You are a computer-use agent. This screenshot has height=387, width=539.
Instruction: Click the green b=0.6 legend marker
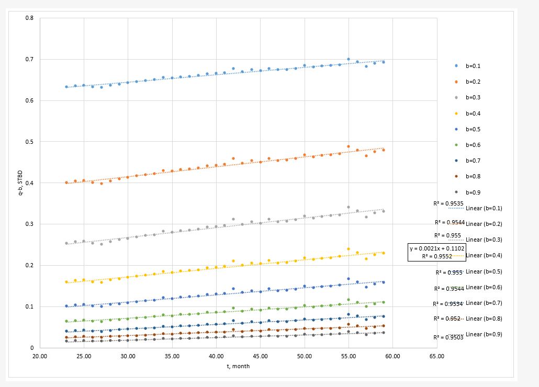pos(456,145)
